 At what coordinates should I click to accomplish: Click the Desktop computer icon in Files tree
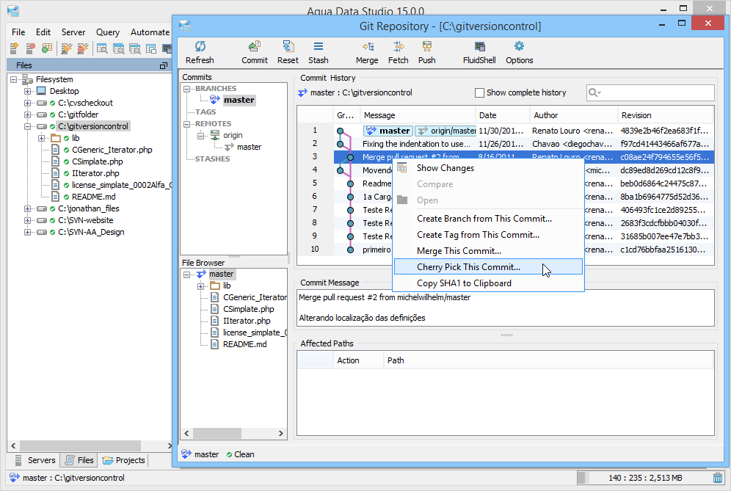coord(41,91)
